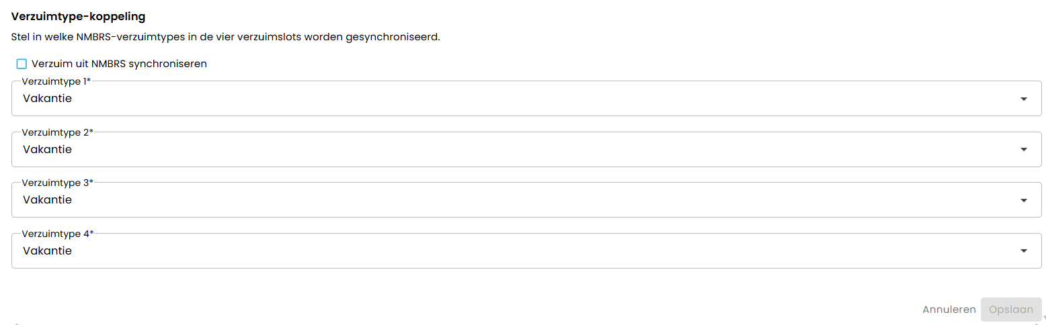This screenshot has height=325, width=1046.
Task: Save settings with the Opslaan button
Action: (1011, 310)
